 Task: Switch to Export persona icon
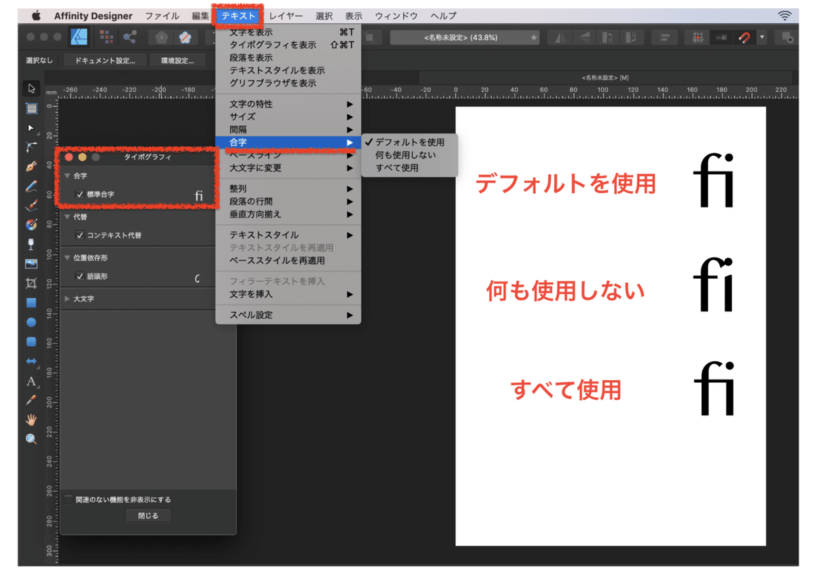(130, 37)
